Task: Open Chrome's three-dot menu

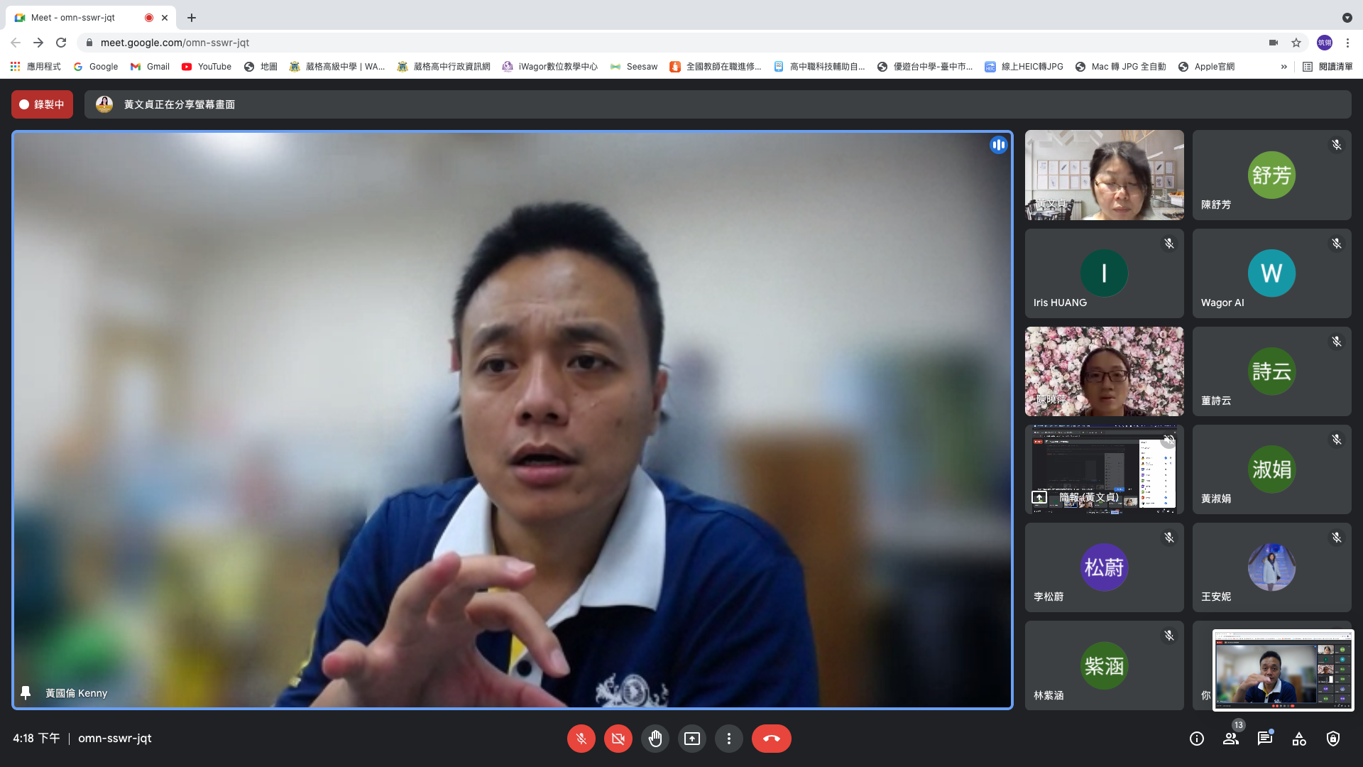Action: [1347, 43]
